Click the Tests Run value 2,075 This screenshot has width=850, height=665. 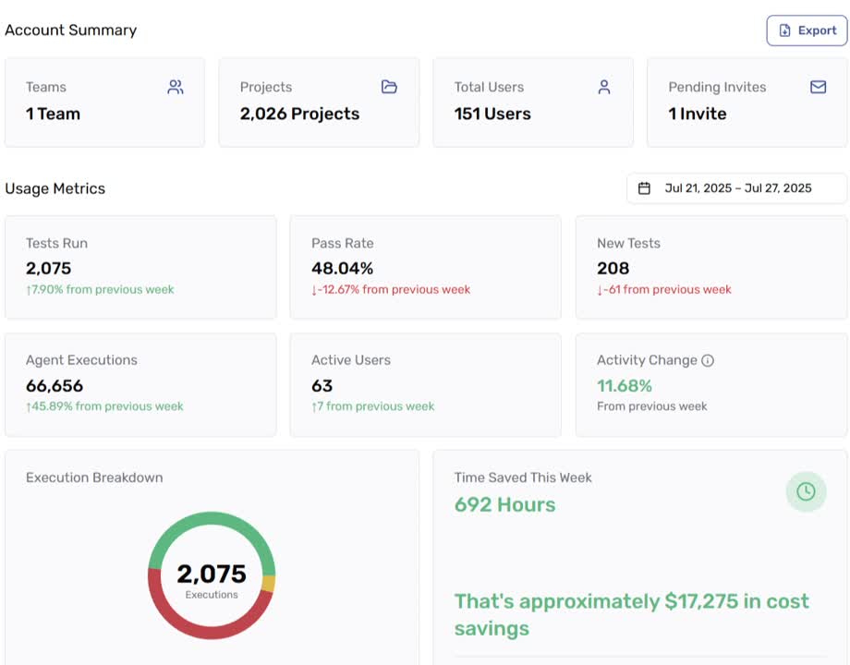click(49, 268)
